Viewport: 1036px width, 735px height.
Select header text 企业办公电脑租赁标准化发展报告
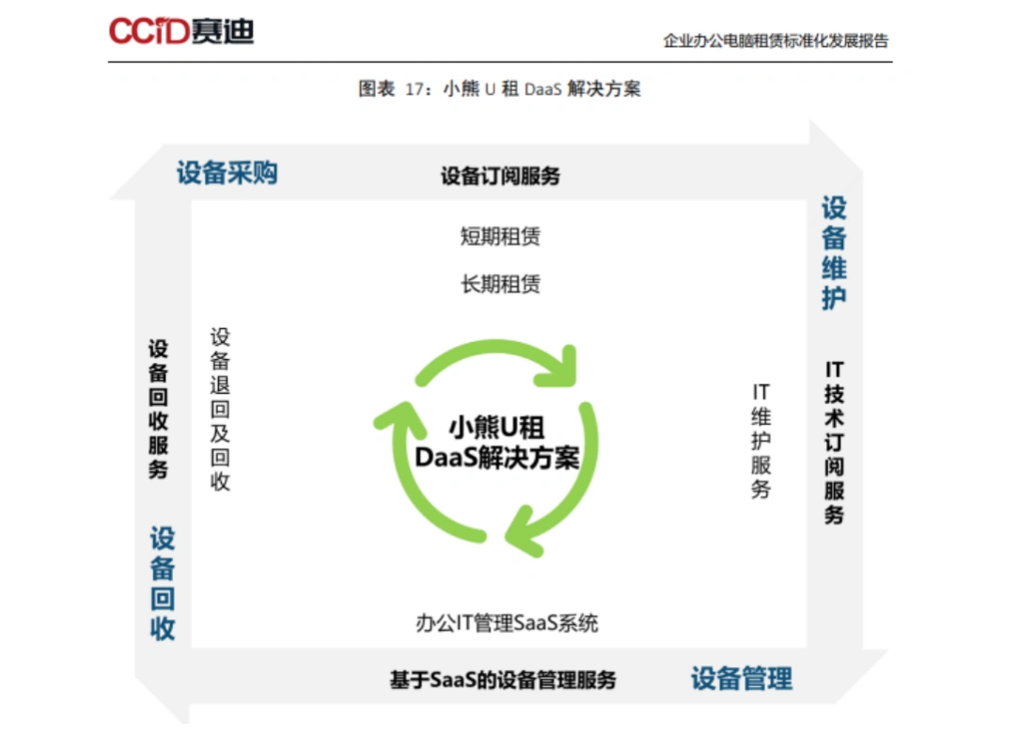tap(776, 41)
